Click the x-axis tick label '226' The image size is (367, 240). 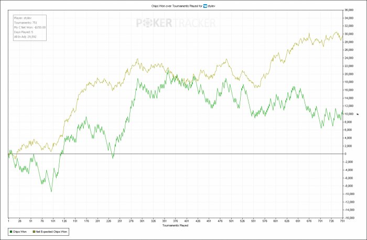coord(109,221)
